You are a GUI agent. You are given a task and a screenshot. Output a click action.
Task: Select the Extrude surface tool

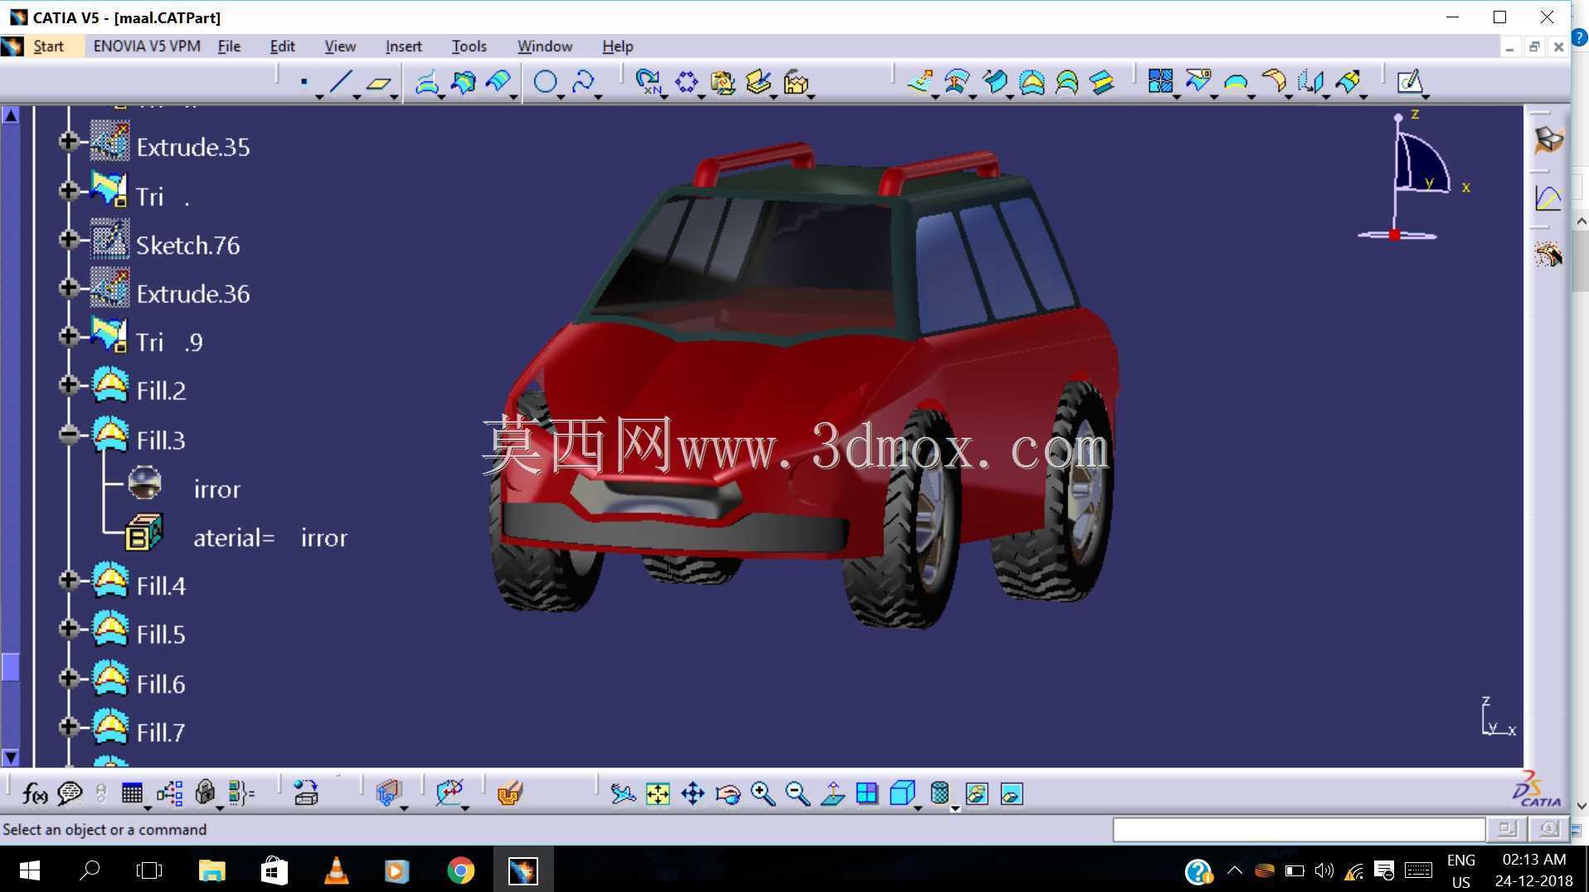click(921, 81)
